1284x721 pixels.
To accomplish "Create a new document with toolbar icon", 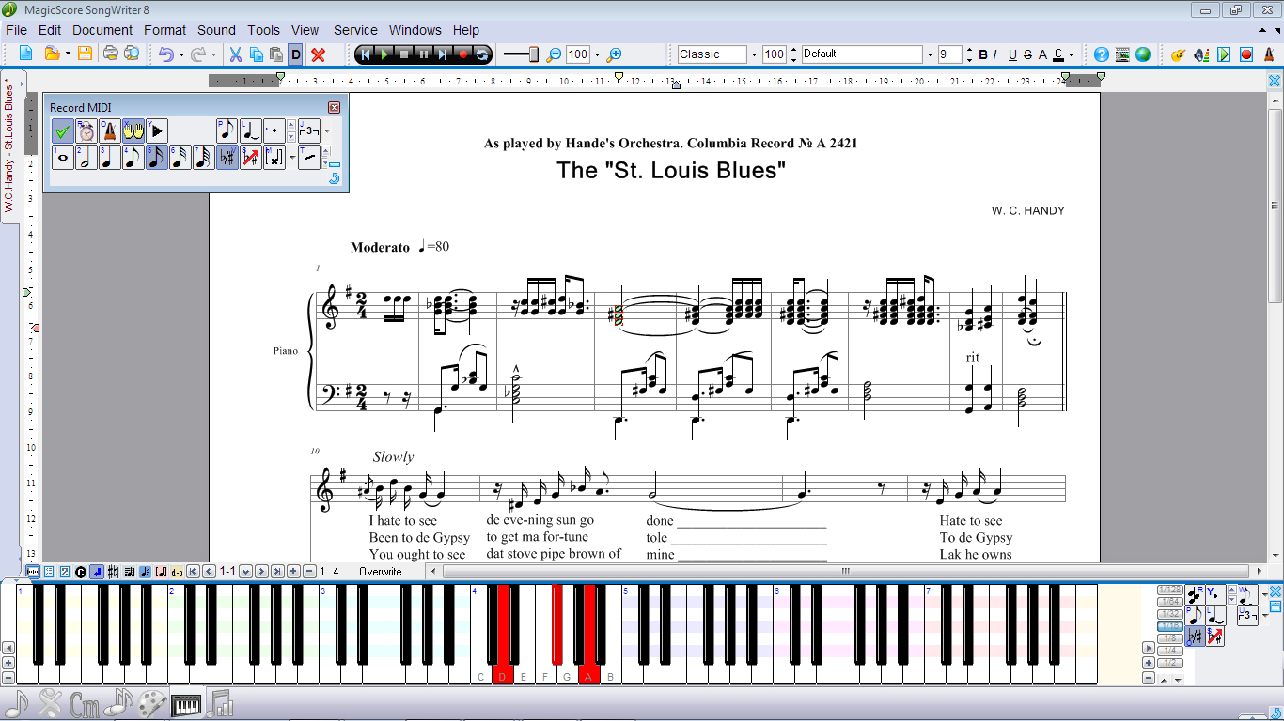I will (x=25, y=54).
